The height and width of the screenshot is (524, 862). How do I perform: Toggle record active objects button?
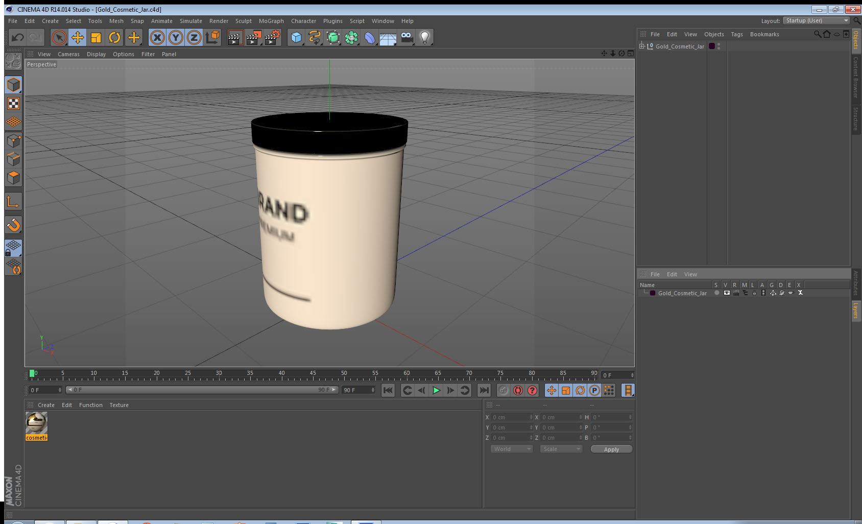pos(504,391)
